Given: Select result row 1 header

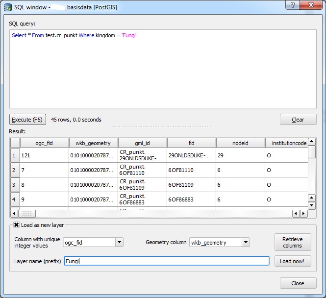Looking at the screenshot, I should [x=15, y=155].
